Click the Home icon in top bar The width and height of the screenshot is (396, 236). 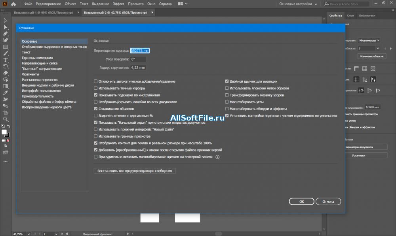point(13,4)
